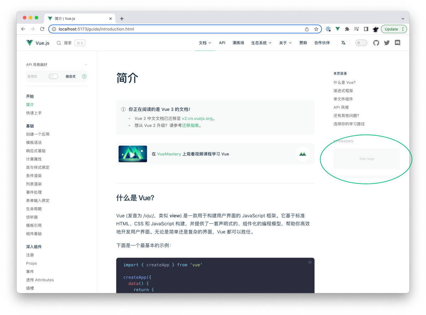Open 快速上手 in the sidebar
The image size is (426, 315).
(x=34, y=113)
